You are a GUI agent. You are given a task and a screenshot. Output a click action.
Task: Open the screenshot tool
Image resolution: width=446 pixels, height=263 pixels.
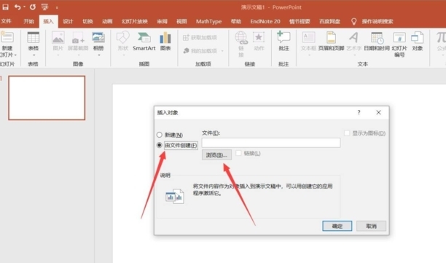[78, 43]
